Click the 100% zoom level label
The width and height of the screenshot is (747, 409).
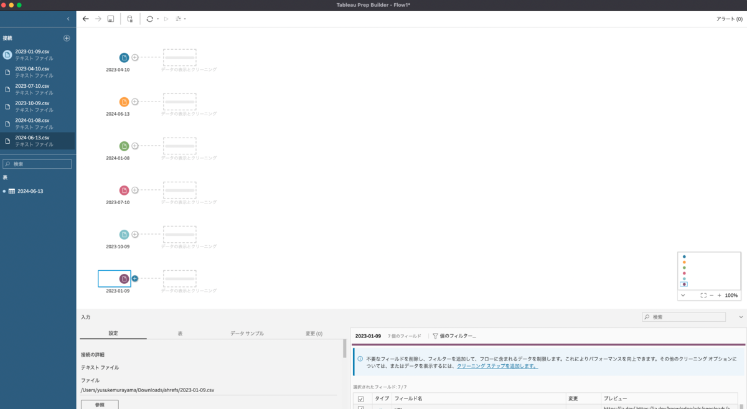pyautogui.click(x=731, y=296)
